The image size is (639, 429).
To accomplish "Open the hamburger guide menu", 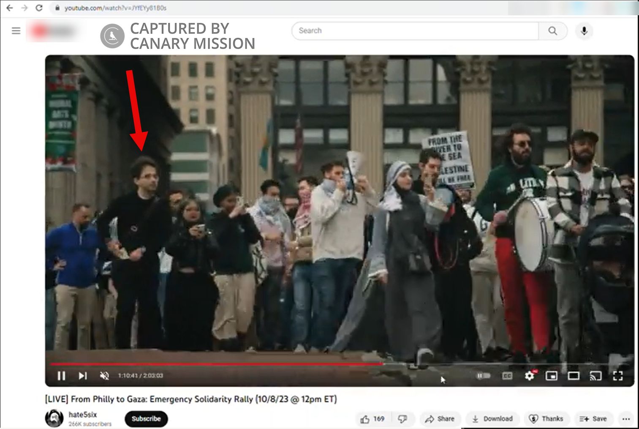I will pos(16,31).
